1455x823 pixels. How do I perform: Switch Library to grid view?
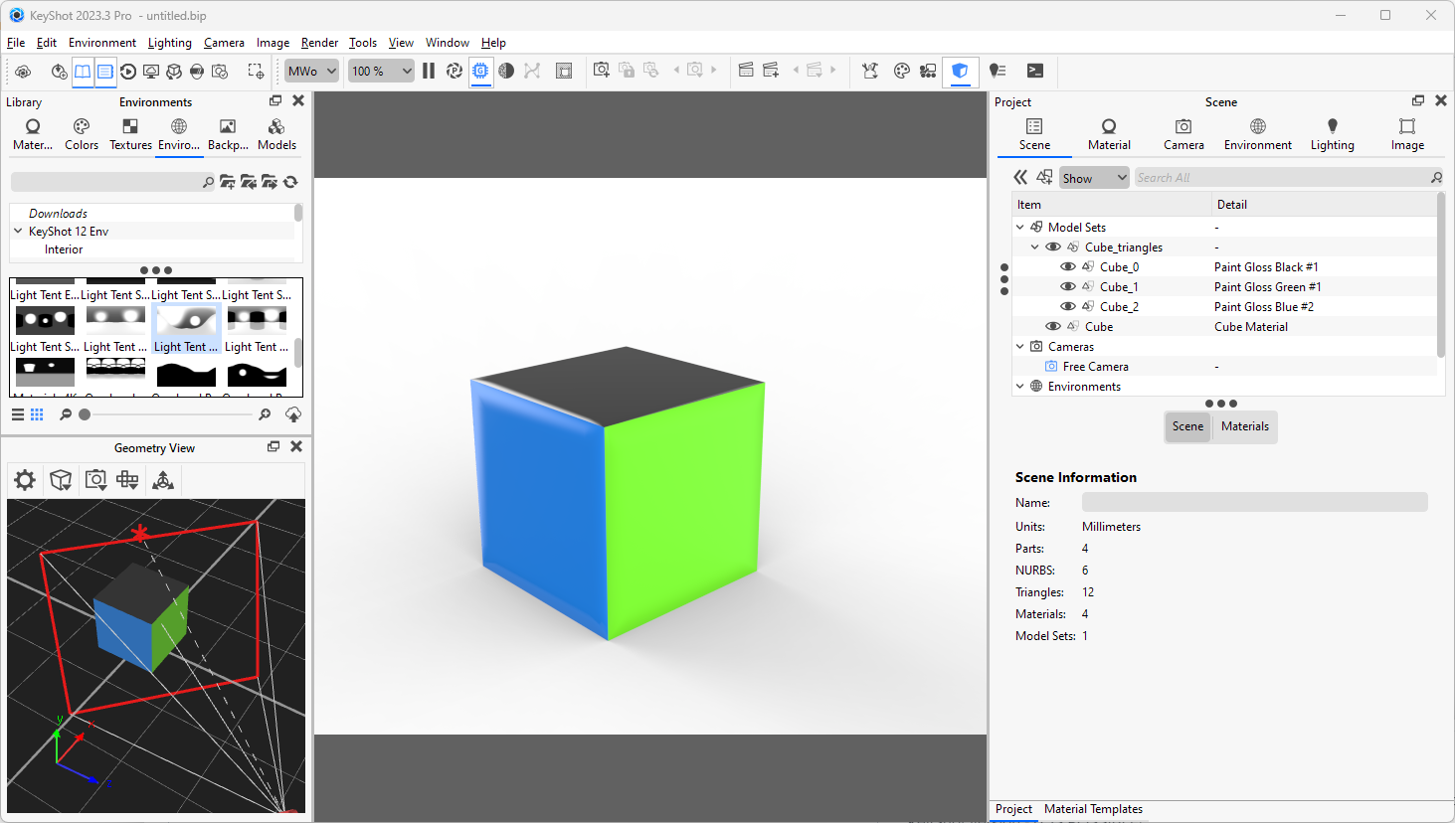(x=37, y=414)
